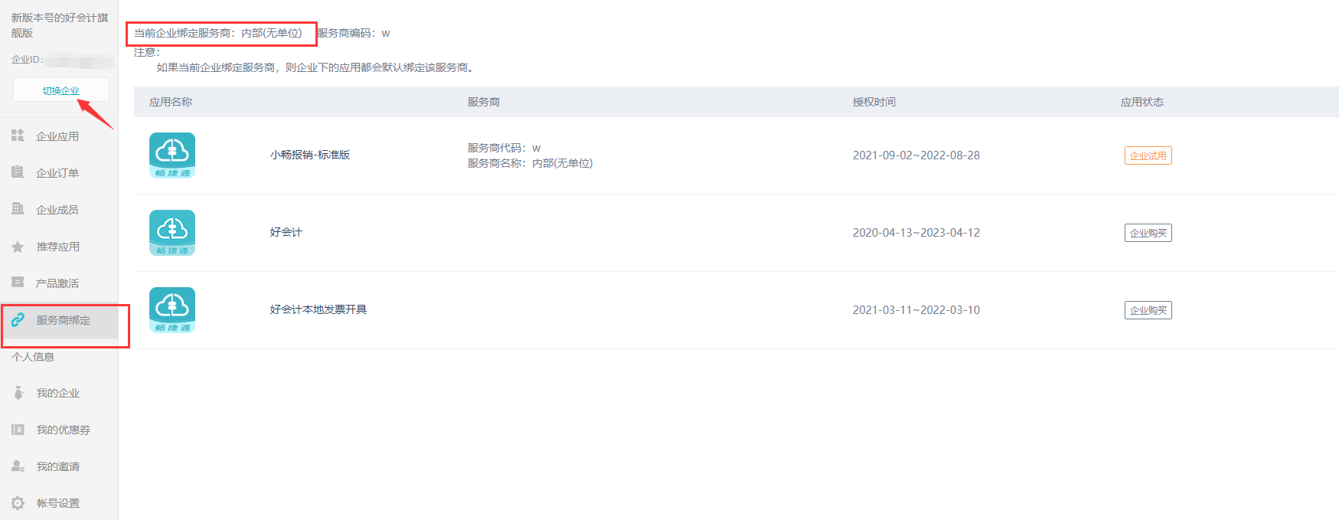
Task: Click the enterprise name 新版本号的好会计旗舰版
Action: 60,25
